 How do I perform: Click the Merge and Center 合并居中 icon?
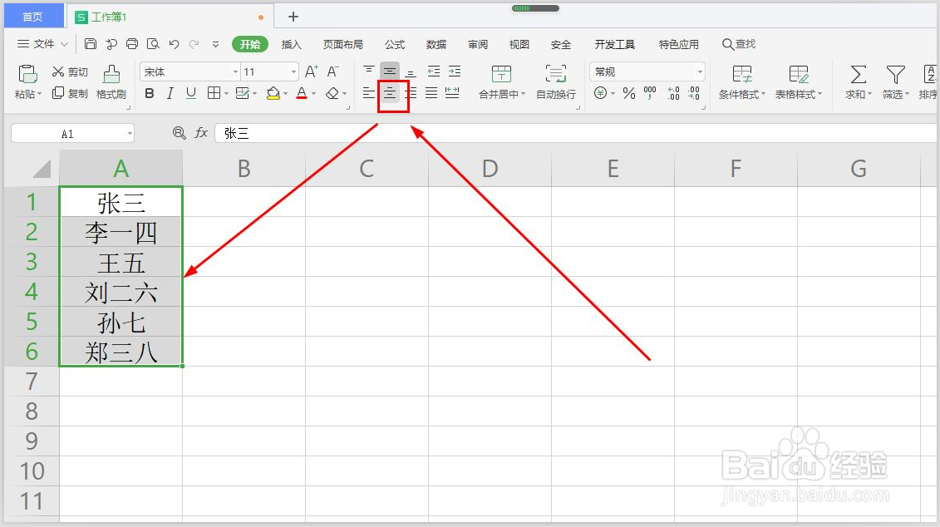pyautogui.click(x=501, y=74)
